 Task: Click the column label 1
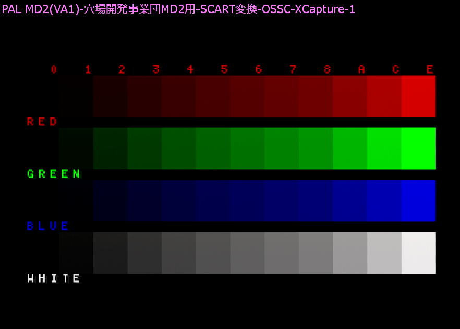click(88, 69)
